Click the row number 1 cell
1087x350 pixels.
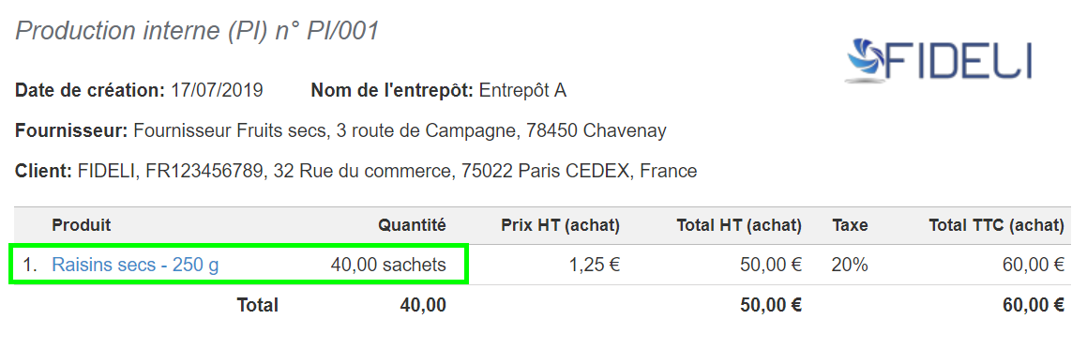[29, 264]
